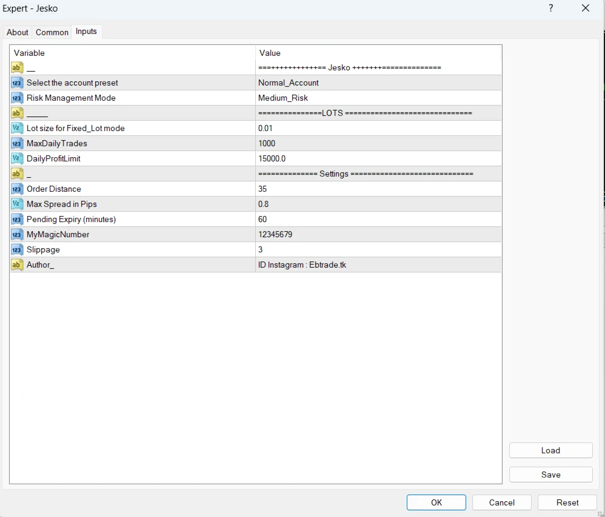Click the 123 icon beside MyMagicNumber

(x=17, y=234)
